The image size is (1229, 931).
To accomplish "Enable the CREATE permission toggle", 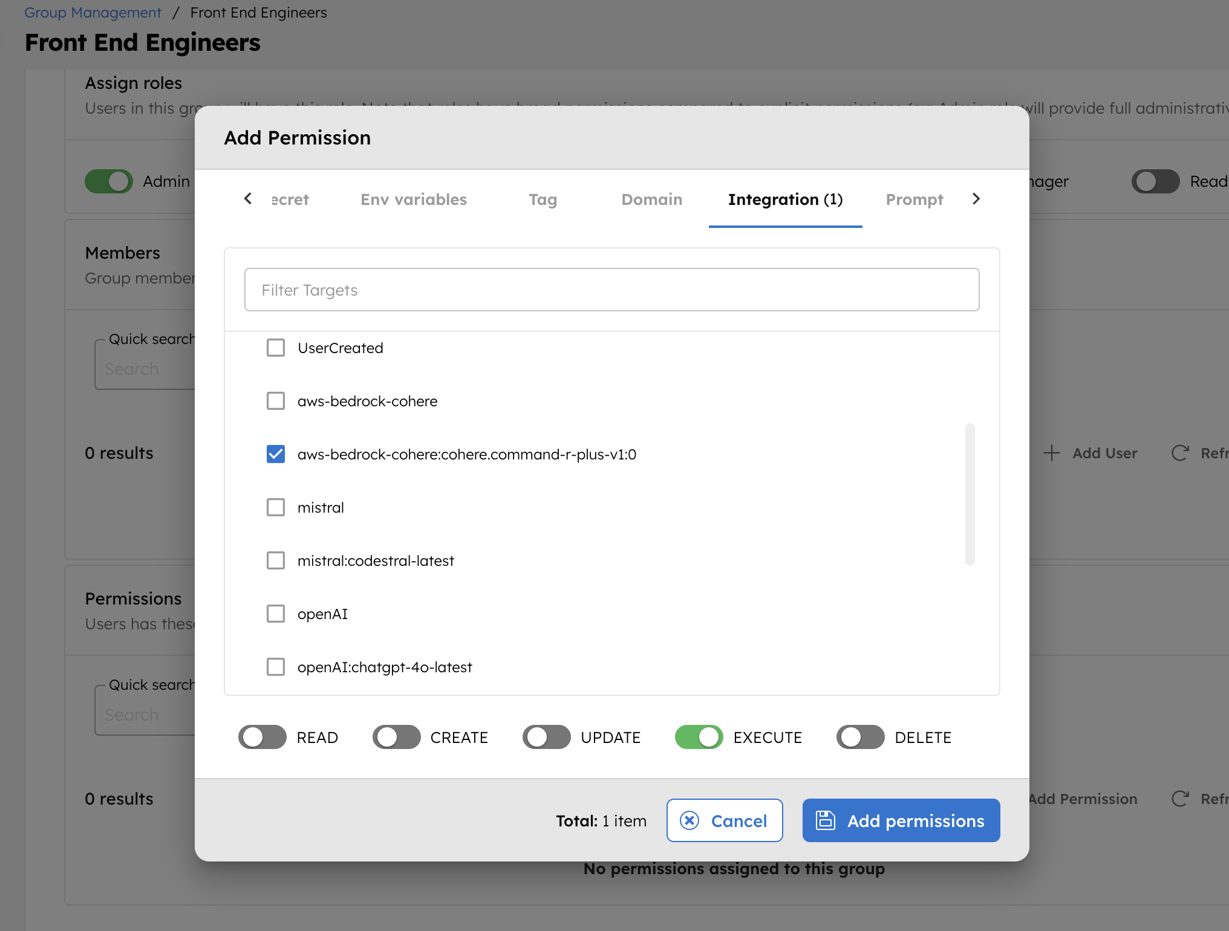I will pos(396,737).
